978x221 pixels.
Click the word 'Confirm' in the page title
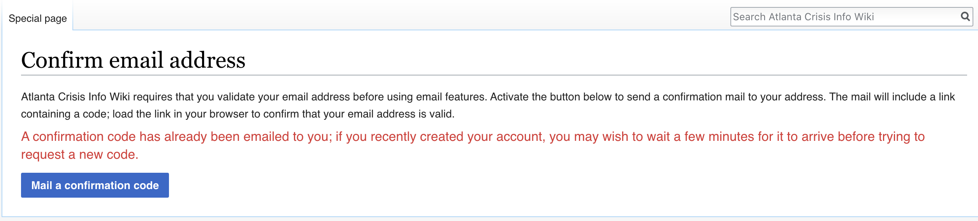click(x=62, y=60)
